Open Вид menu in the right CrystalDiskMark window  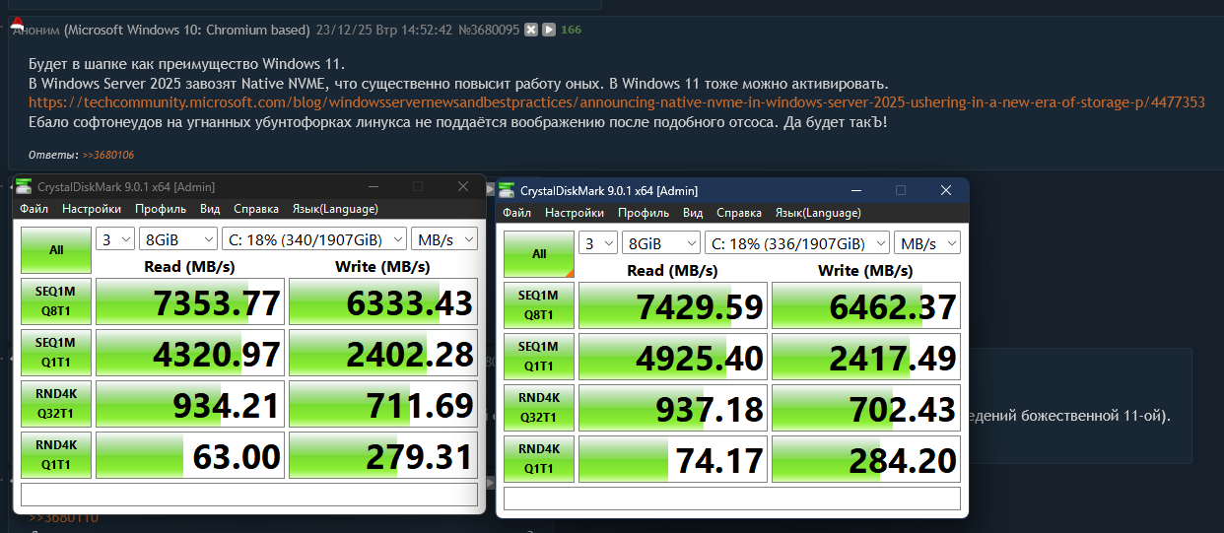(x=693, y=213)
